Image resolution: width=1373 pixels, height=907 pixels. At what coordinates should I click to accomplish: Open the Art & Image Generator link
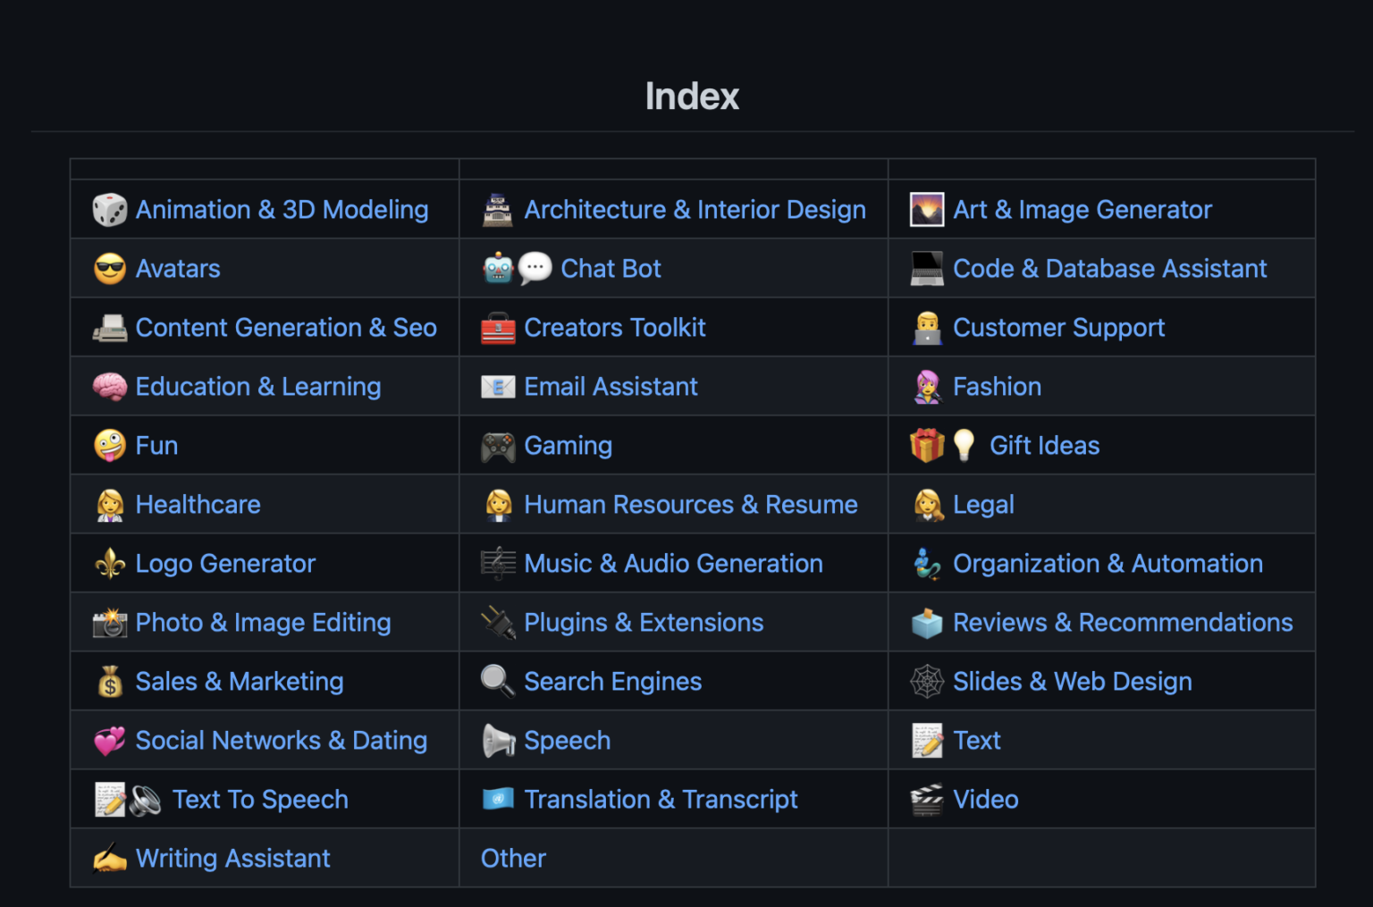click(1082, 210)
